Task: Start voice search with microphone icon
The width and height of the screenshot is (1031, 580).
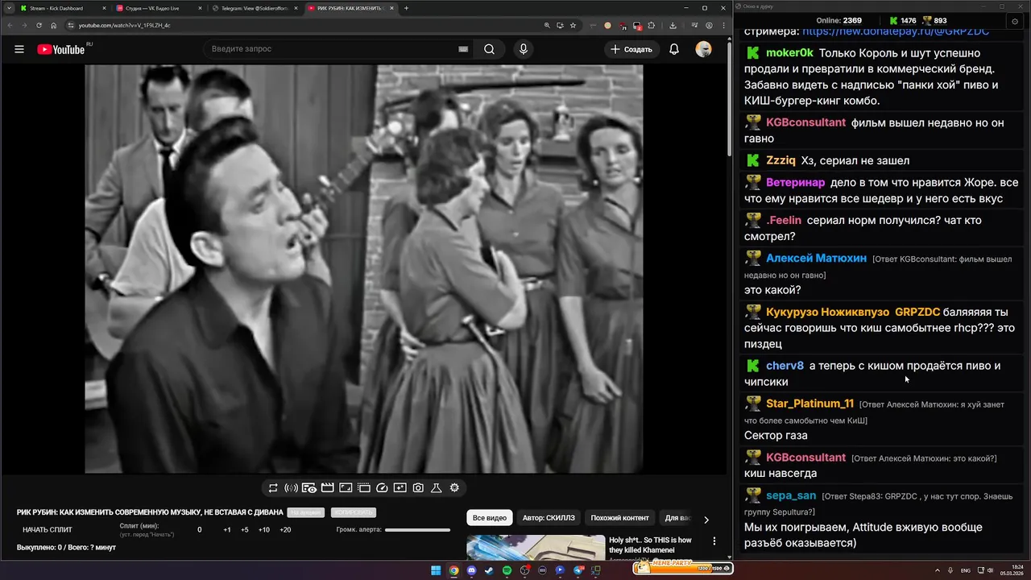Action: 523,49
